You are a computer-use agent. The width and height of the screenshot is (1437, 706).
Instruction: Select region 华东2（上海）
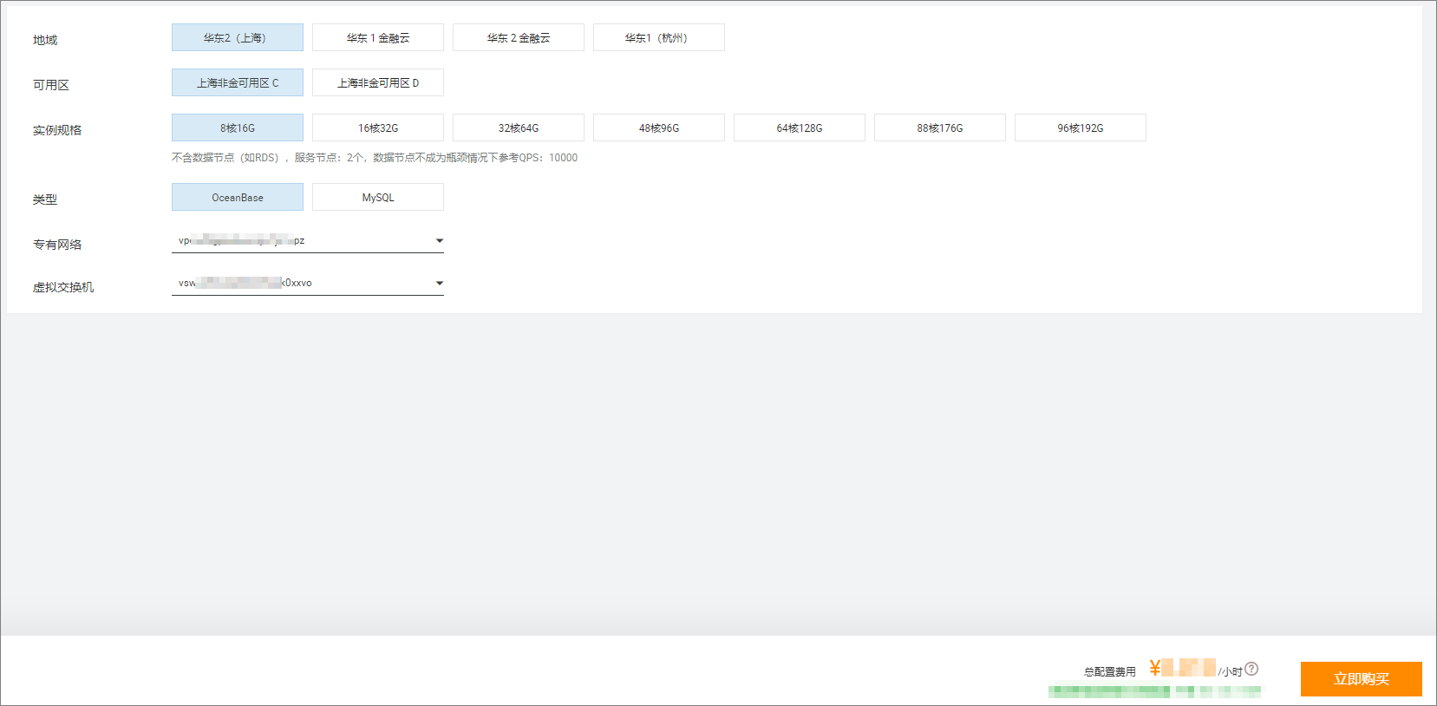(238, 37)
